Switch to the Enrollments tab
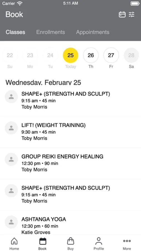 [x=51, y=32]
